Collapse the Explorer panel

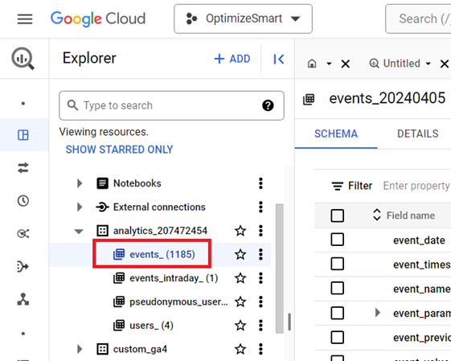279,59
